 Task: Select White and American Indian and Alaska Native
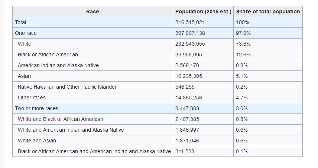coord(71,130)
